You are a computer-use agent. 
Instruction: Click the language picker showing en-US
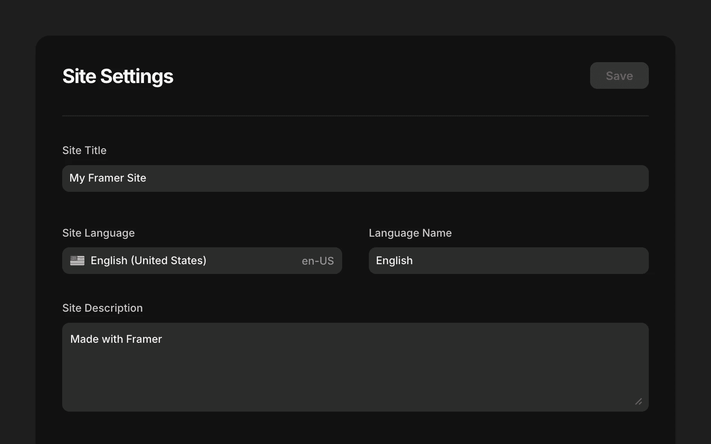[x=202, y=261]
